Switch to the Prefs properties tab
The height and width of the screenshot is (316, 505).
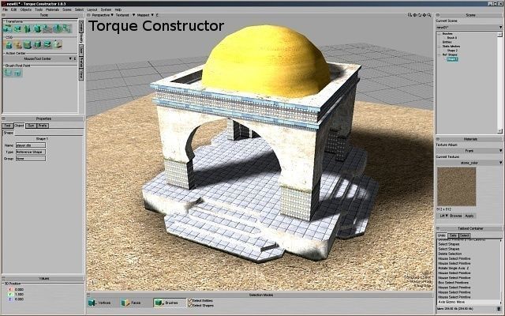(x=43, y=126)
